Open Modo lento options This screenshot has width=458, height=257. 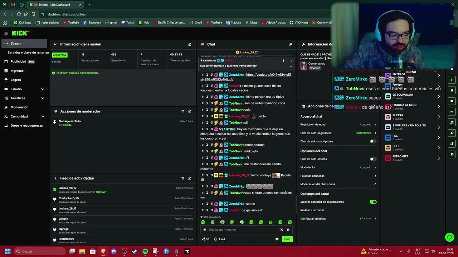tap(338, 167)
